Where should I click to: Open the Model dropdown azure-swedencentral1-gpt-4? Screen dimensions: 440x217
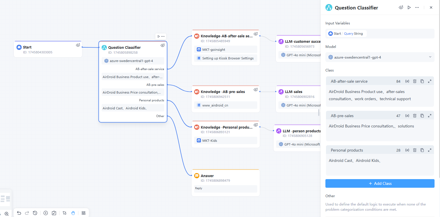380,57
